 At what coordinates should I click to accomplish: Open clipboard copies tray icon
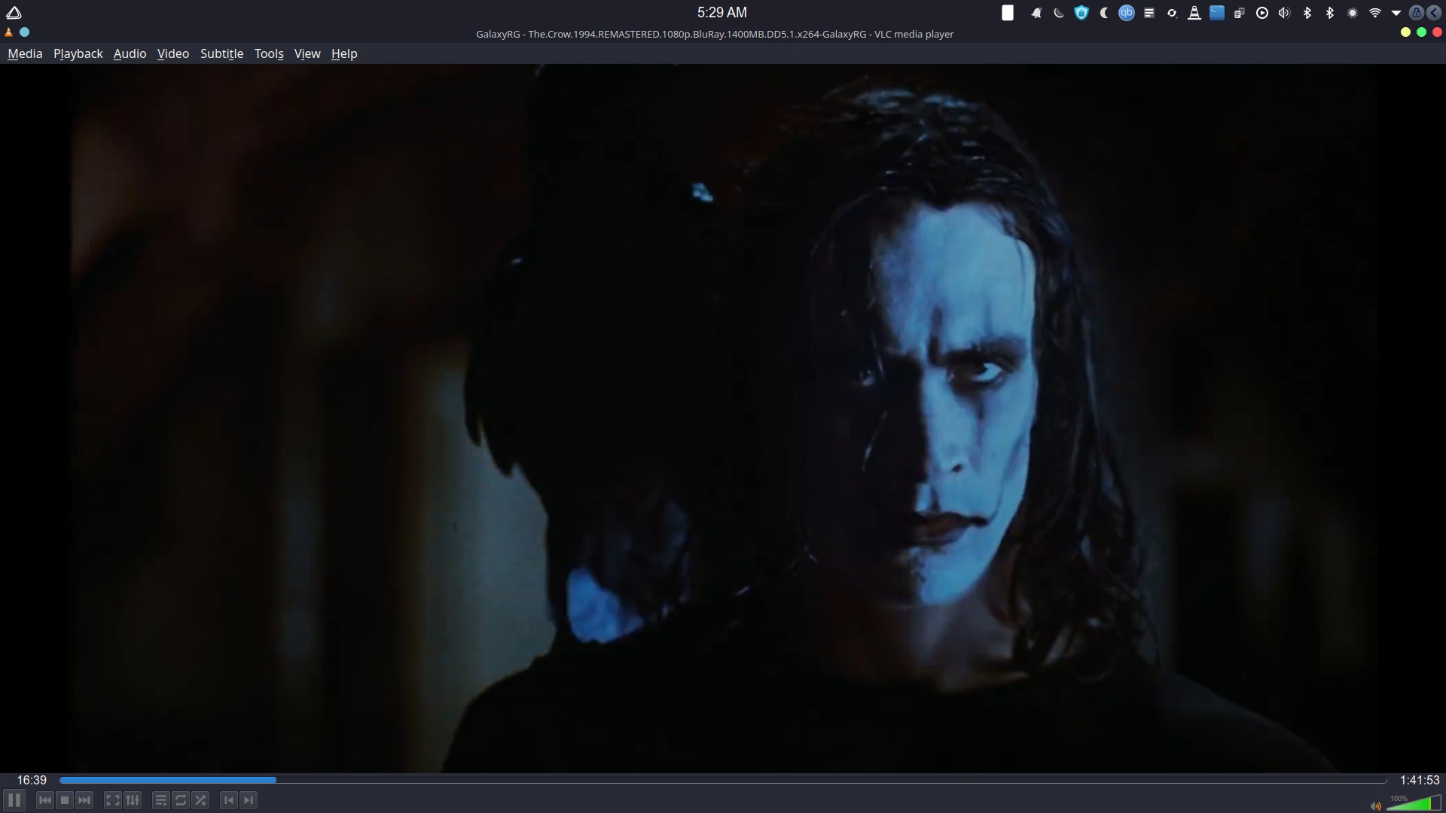click(x=1240, y=13)
